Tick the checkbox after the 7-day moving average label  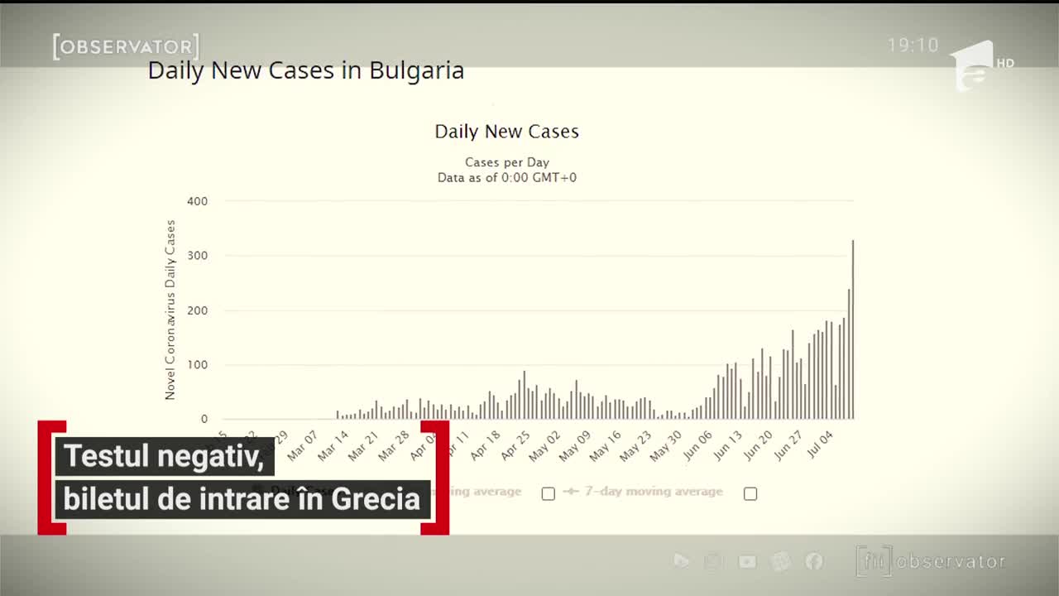[x=750, y=494]
